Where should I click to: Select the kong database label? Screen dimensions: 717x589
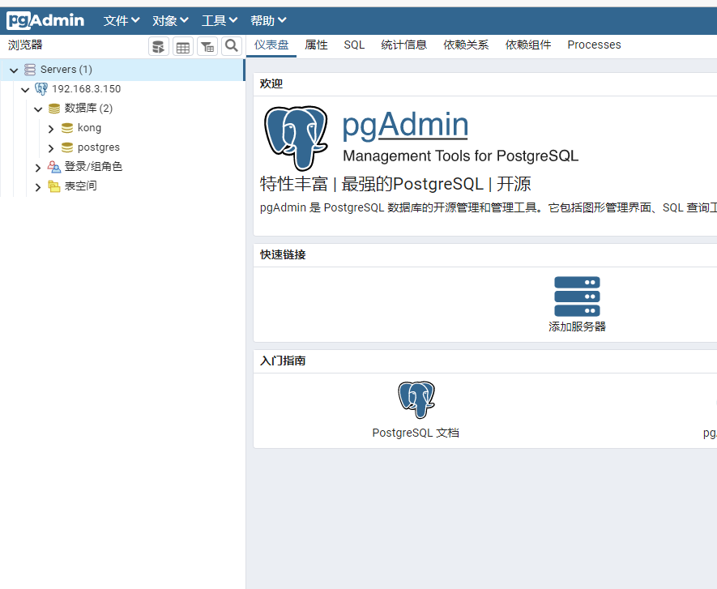[x=89, y=128]
